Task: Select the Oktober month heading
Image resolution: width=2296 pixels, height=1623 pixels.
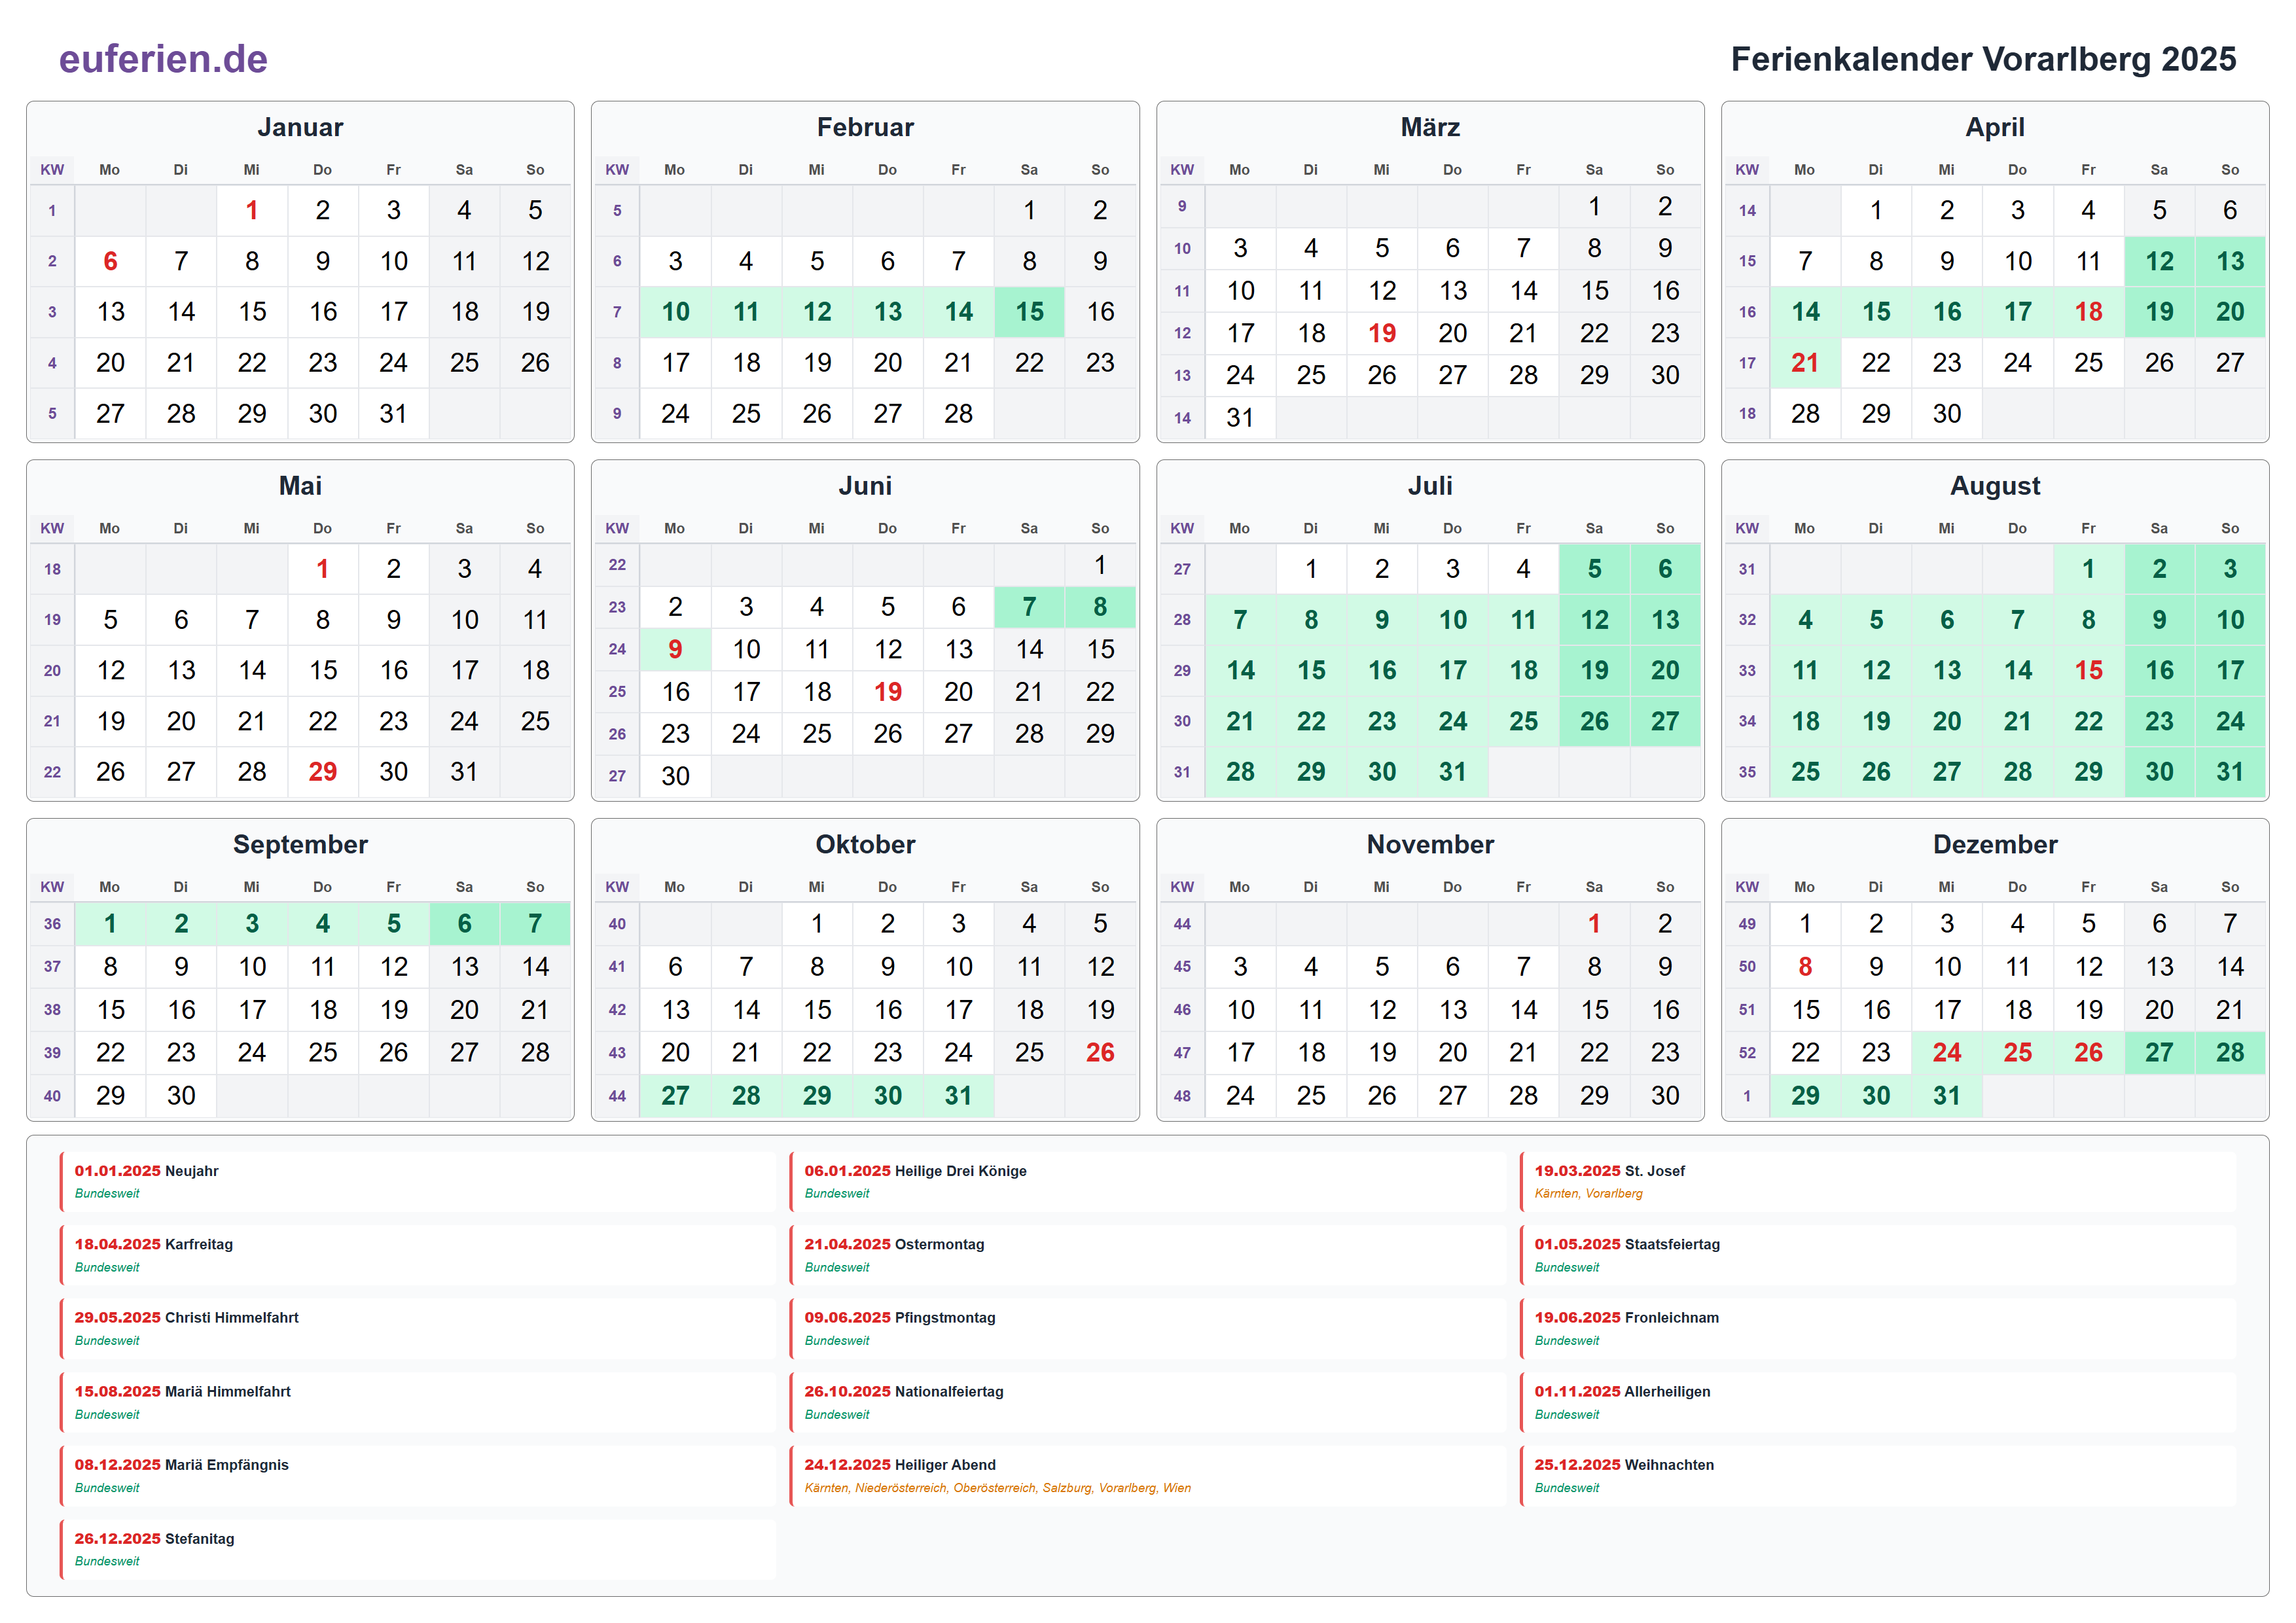Action: 865,844
